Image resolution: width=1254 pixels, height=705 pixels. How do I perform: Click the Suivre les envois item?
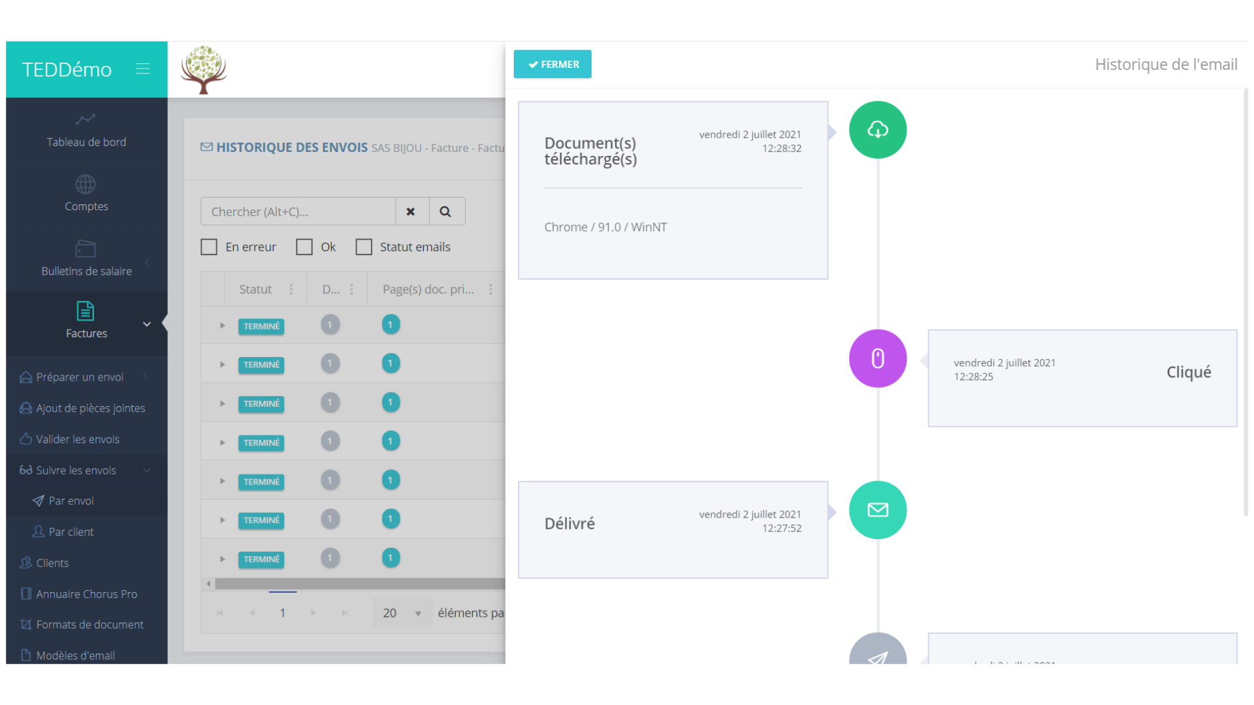pyautogui.click(x=68, y=470)
